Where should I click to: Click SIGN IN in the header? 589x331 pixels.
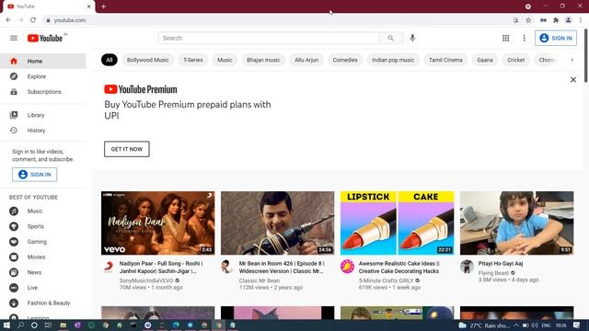coord(556,38)
